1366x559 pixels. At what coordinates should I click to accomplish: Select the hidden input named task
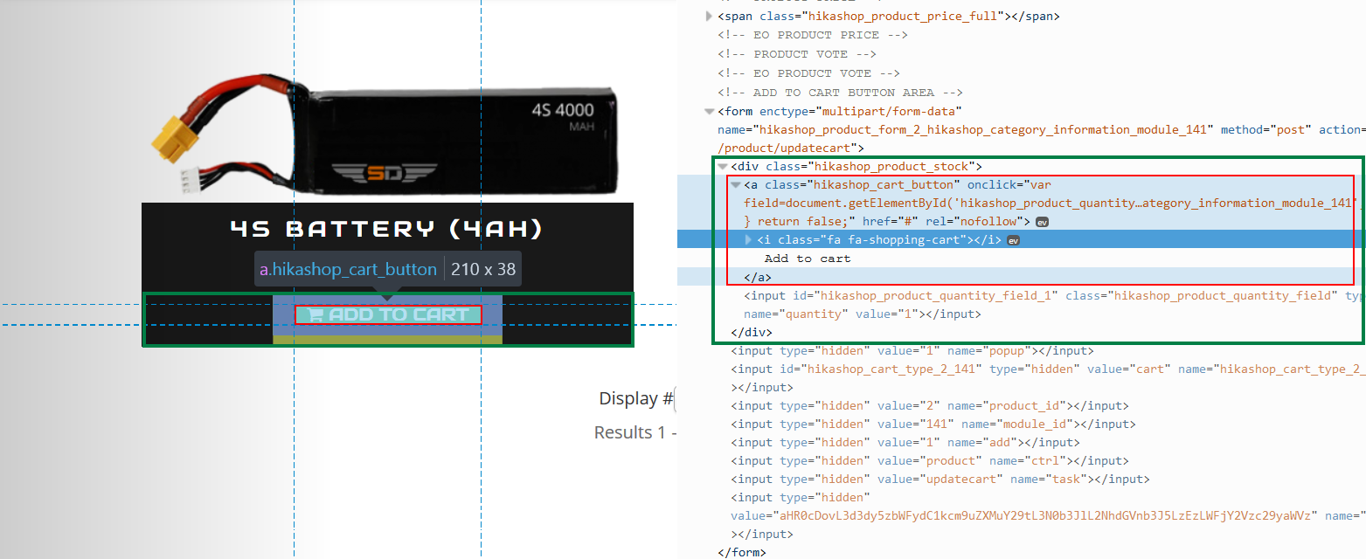[x=940, y=480]
